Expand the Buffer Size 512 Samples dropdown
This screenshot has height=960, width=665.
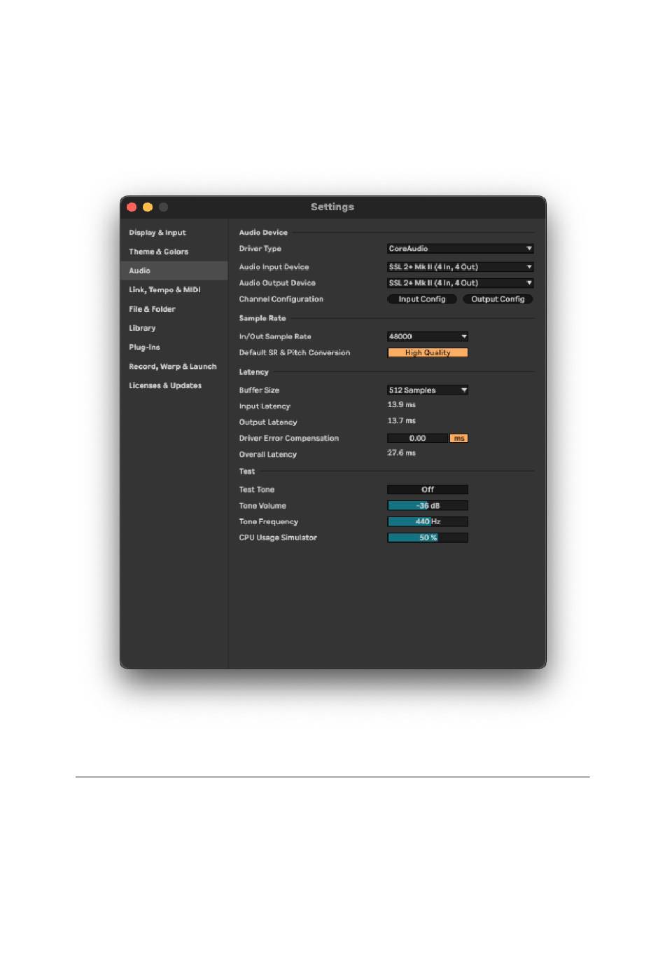click(x=428, y=390)
